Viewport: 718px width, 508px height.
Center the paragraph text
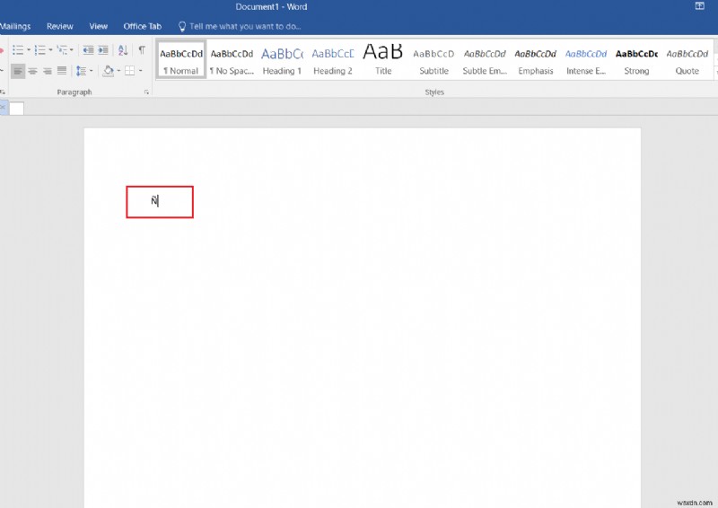pyautogui.click(x=32, y=71)
